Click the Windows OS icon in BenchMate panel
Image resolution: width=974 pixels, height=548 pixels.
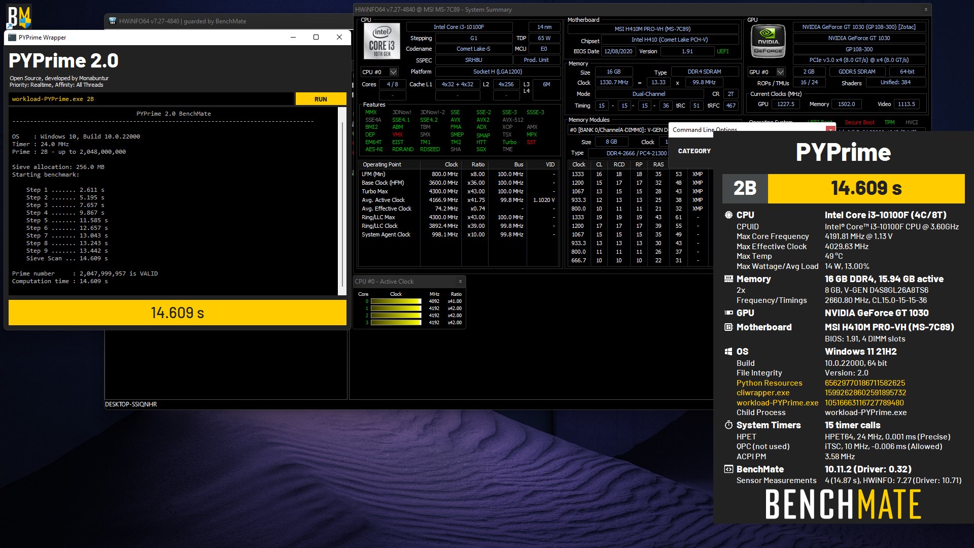coord(728,352)
